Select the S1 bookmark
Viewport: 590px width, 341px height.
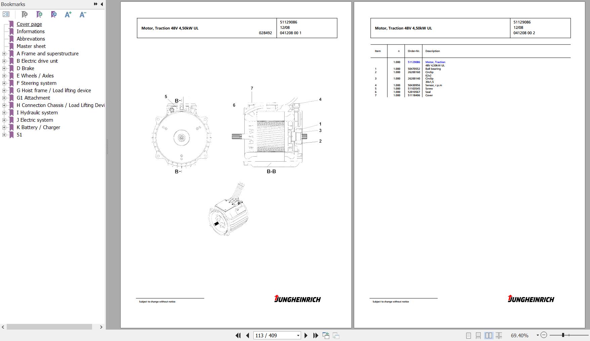(x=19, y=135)
